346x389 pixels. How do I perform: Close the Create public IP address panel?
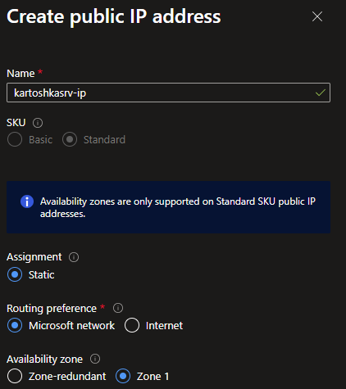point(317,16)
